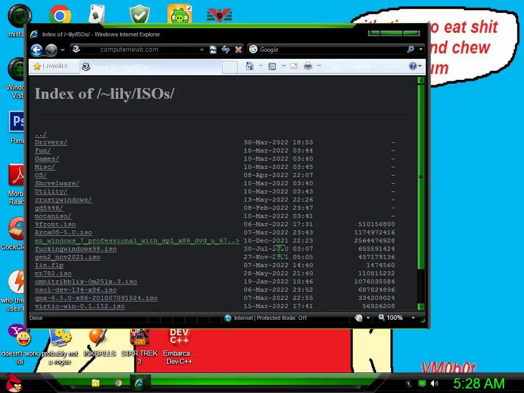Viewport: 524px width, 393px height.
Task: Open the STAR TREK 3 desktop icon
Action: pyautogui.click(x=139, y=346)
